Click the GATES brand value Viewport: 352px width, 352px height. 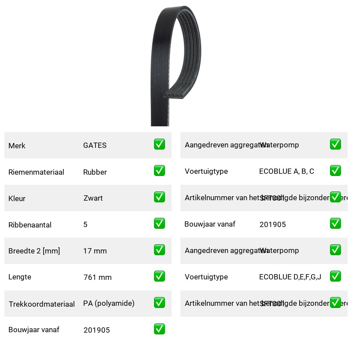tap(95, 145)
